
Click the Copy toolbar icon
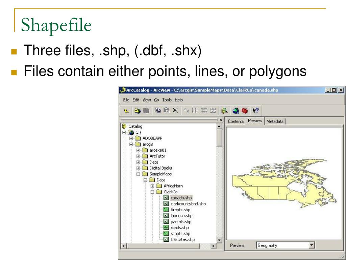[x=157, y=110]
